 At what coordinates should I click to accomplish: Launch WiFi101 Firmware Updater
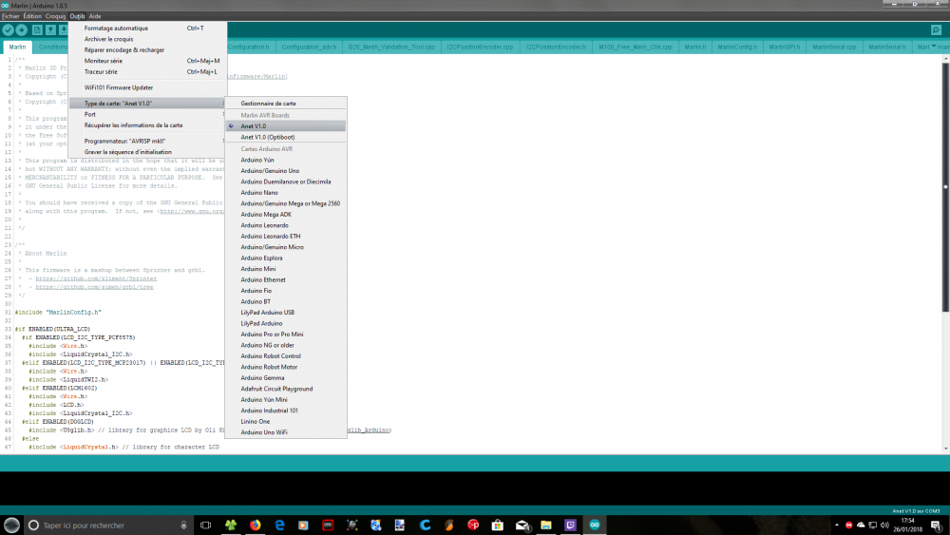147,87
